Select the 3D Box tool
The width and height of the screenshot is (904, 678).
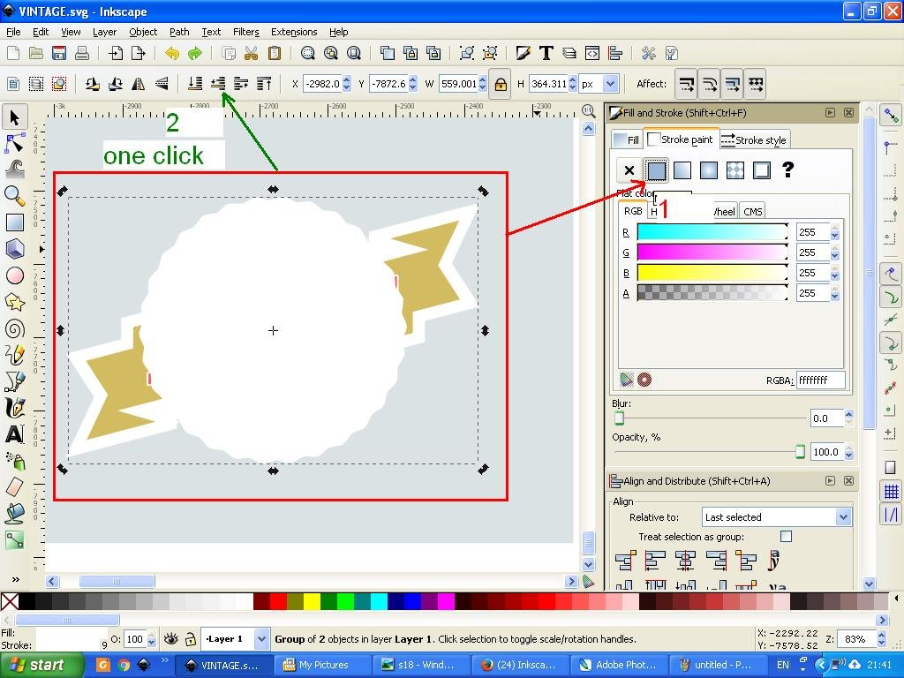click(14, 248)
